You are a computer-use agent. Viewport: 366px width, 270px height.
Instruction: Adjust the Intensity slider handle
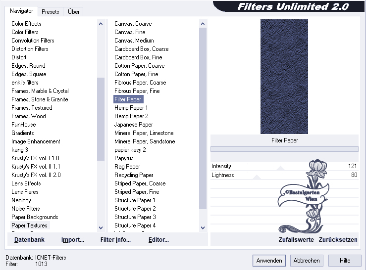[280, 168]
